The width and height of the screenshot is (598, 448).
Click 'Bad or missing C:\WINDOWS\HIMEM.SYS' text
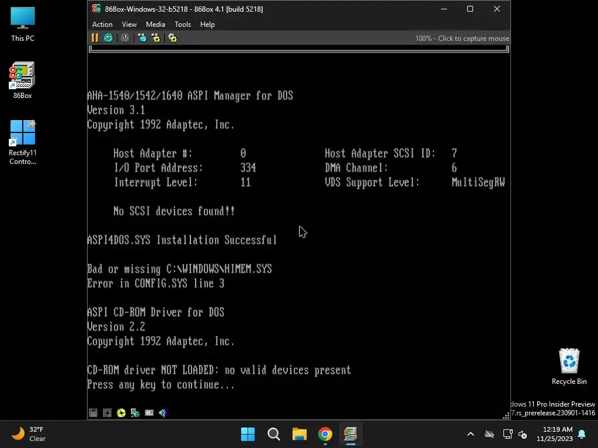179,269
